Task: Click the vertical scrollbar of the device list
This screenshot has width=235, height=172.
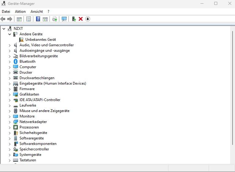Action: point(233,88)
